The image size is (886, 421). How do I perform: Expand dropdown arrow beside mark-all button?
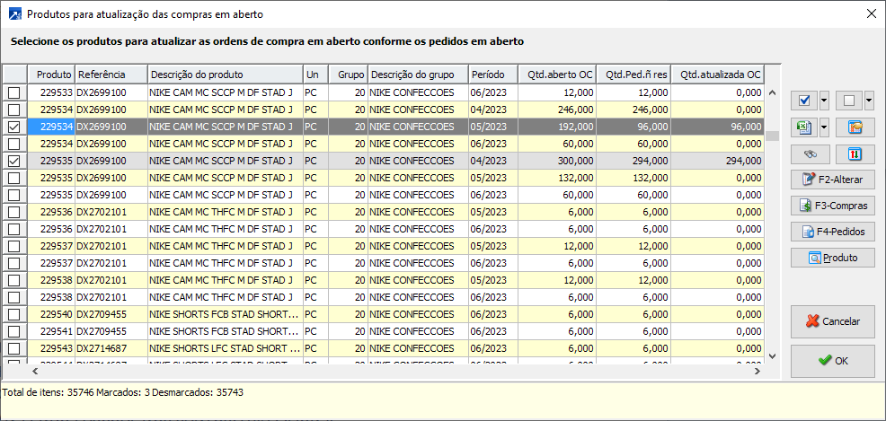point(825,101)
